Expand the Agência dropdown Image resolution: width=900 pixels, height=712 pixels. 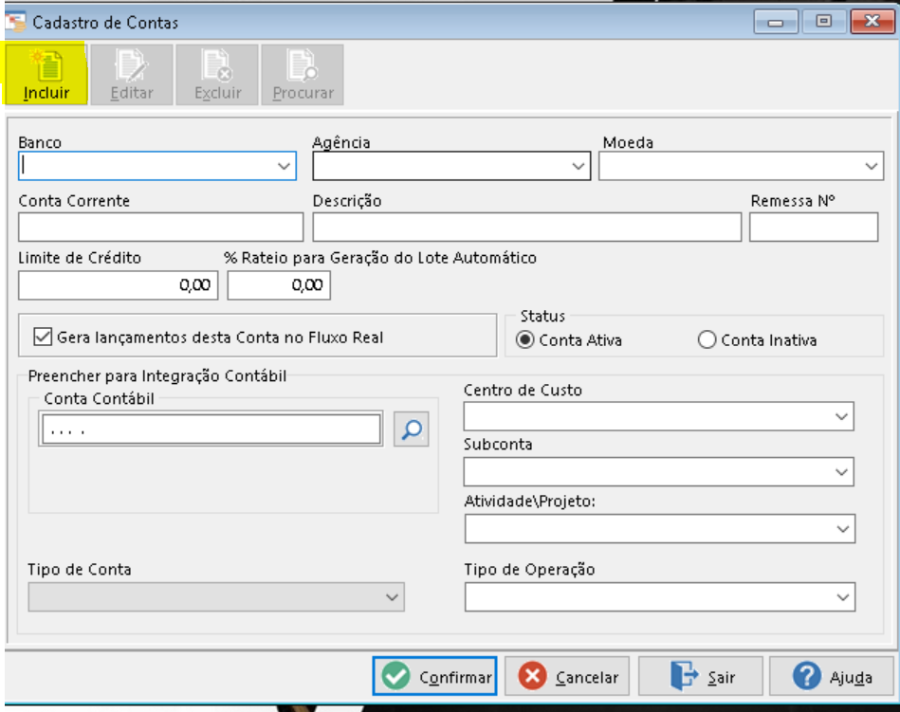578,166
